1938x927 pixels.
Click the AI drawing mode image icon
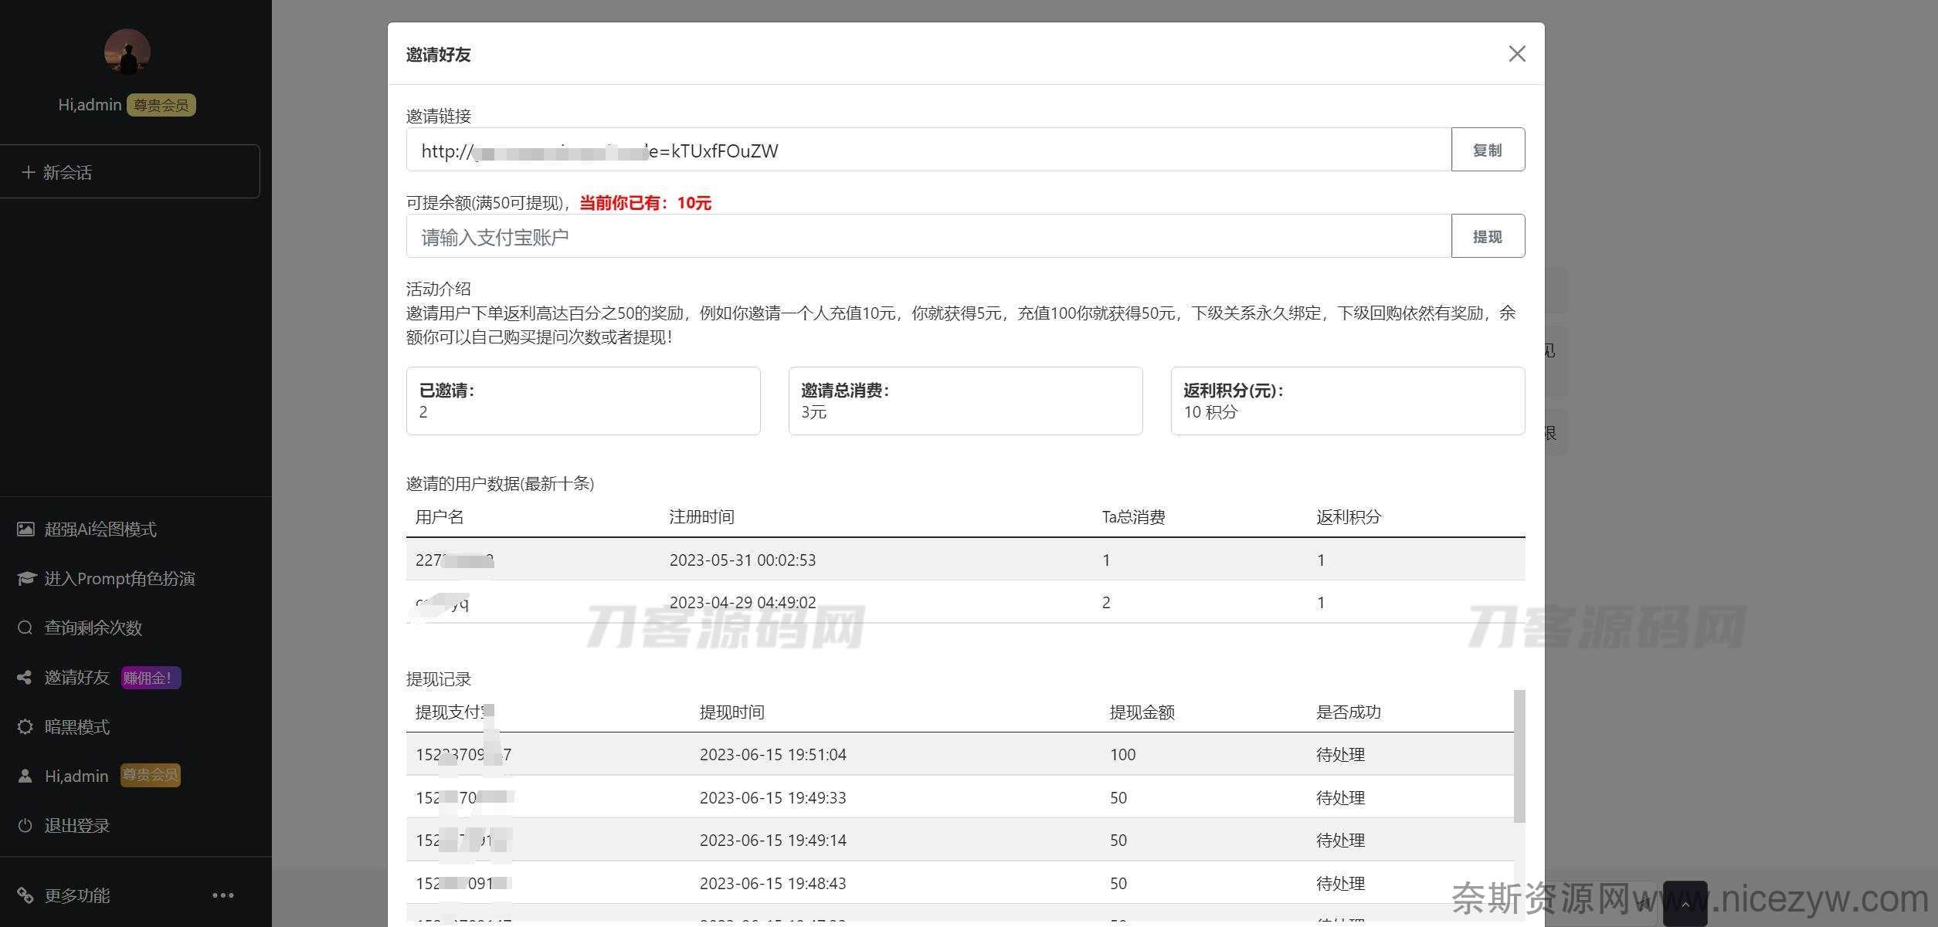coord(25,529)
